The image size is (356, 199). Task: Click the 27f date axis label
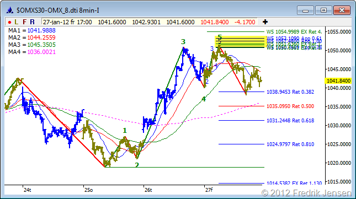(x=209, y=190)
